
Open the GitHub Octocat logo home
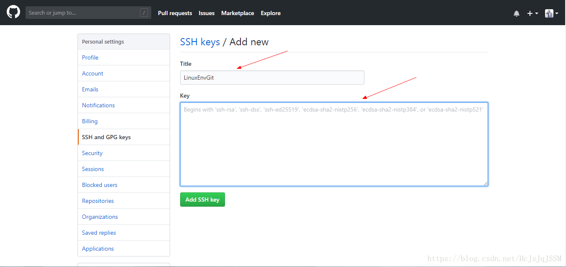coord(13,12)
